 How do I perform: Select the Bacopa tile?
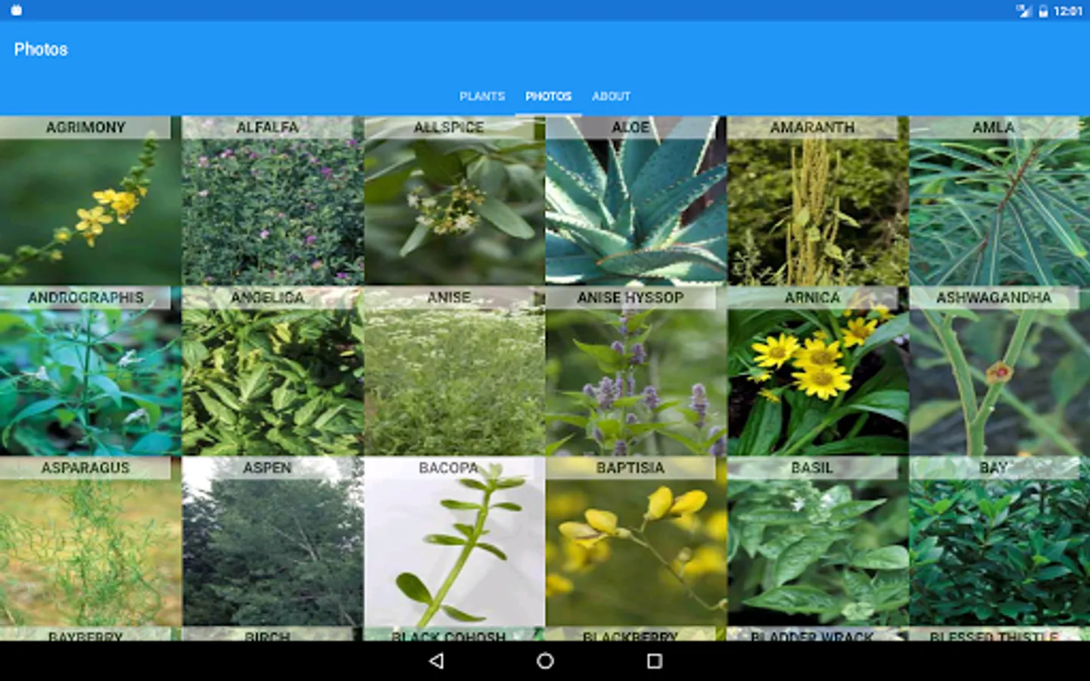click(454, 541)
